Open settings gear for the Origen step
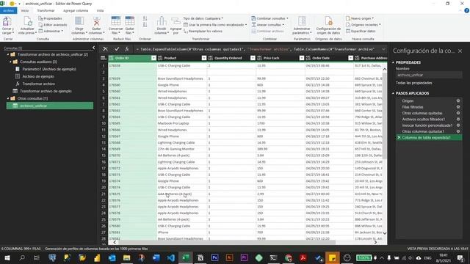 pos(458,101)
